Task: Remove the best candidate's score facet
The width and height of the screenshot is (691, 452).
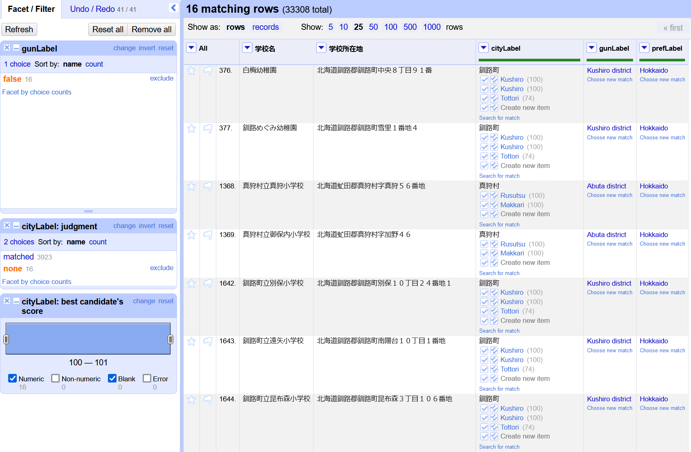Action: [x=7, y=301]
